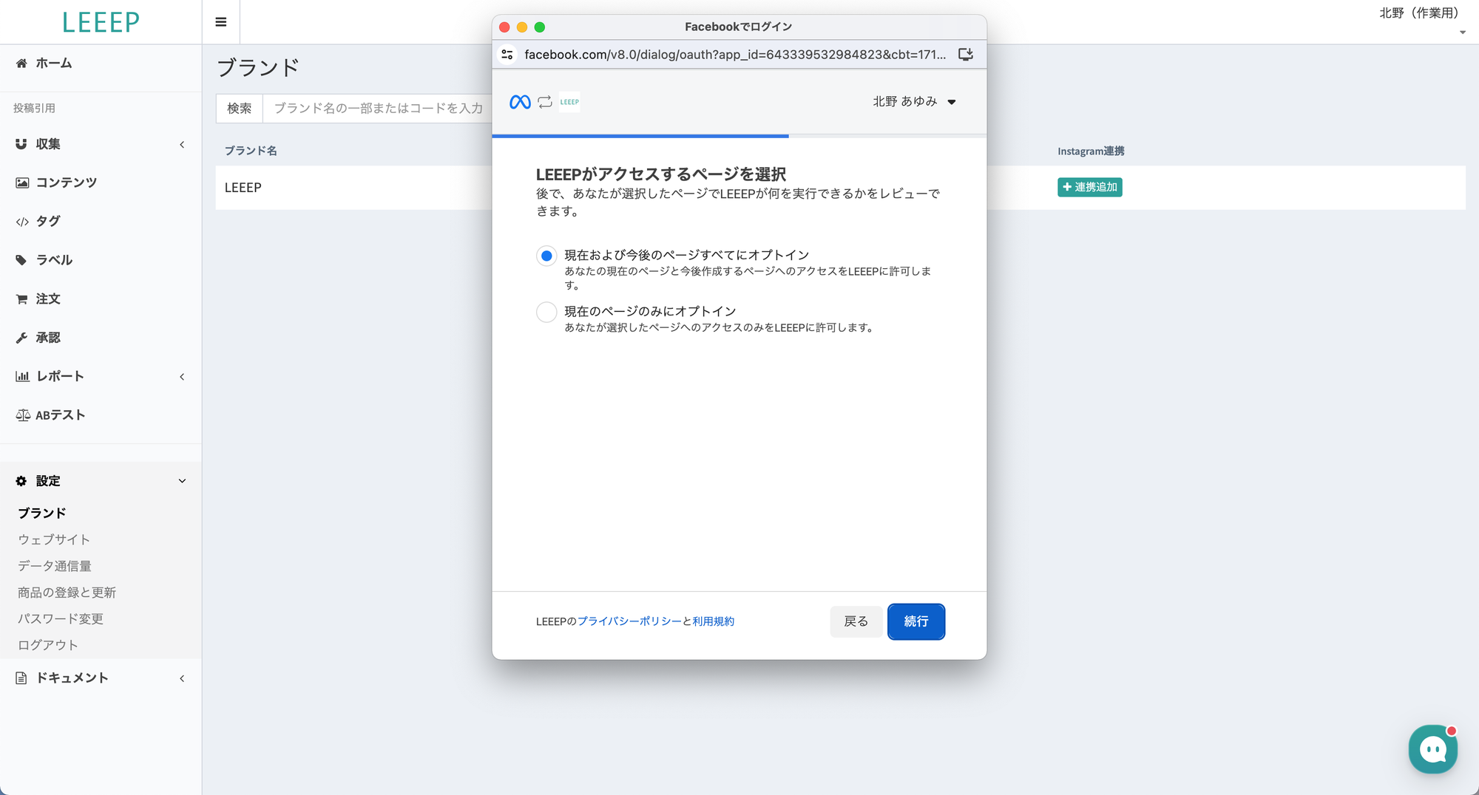Expand the 収集 menu chevron

pyautogui.click(x=182, y=145)
